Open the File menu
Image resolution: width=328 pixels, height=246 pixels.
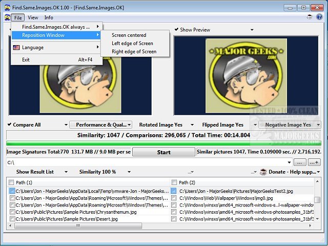click(x=18, y=17)
